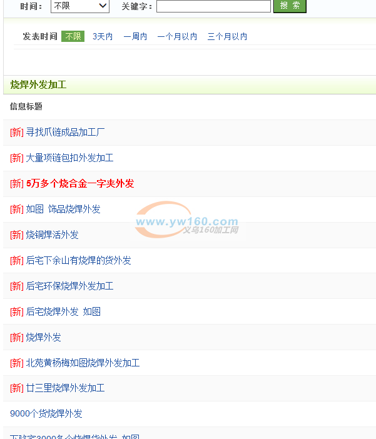Open red listing 5万多个烧合金一字夹外发
The width and height of the screenshot is (376, 439).
[x=80, y=184]
